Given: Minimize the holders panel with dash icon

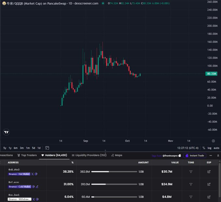Looking at the screenshot, I should [x=211, y=155].
